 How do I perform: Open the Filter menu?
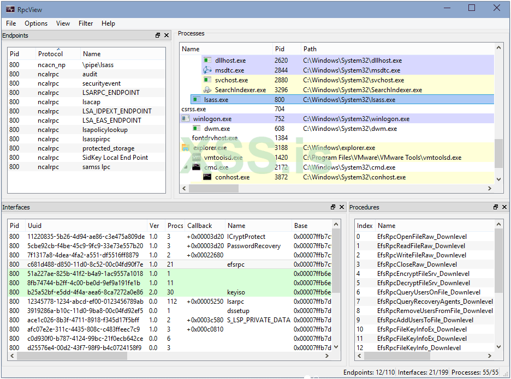coord(86,23)
